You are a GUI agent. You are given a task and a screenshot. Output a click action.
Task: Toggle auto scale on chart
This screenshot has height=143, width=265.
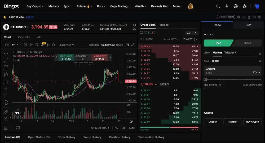[132, 128]
